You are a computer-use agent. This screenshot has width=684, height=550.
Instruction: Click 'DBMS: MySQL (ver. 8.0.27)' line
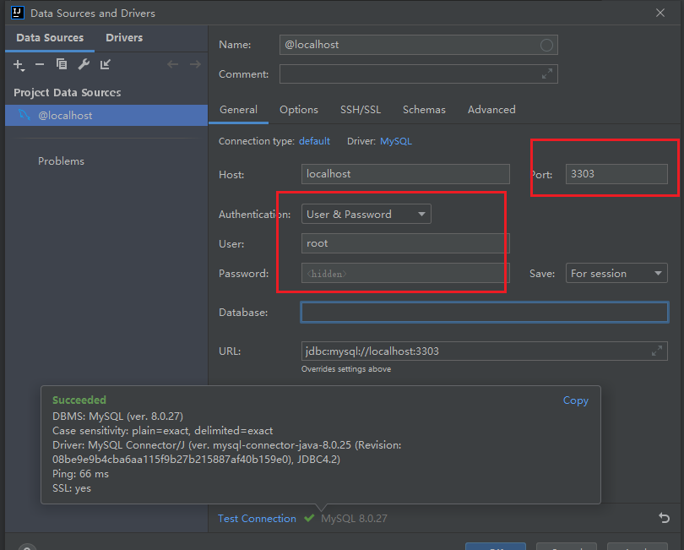click(117, 416)
